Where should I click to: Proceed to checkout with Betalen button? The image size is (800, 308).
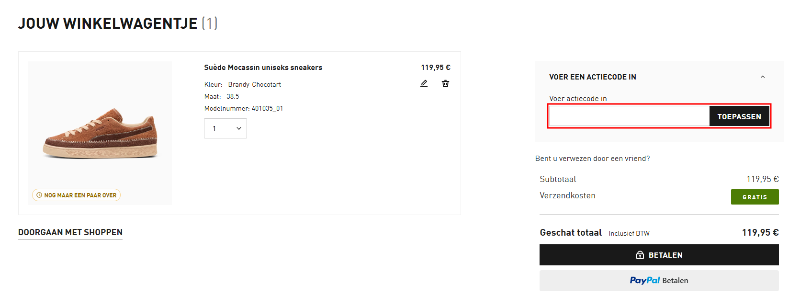tap(659, 255)
